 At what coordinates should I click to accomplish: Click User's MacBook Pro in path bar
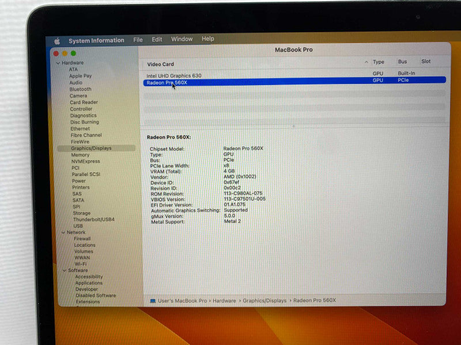182,301
